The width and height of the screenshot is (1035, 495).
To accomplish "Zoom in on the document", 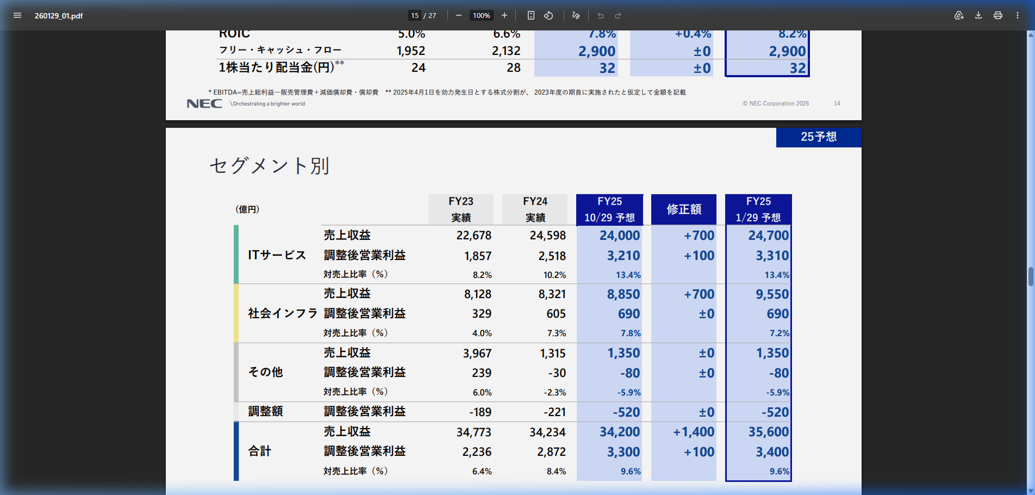I will 504,15.
